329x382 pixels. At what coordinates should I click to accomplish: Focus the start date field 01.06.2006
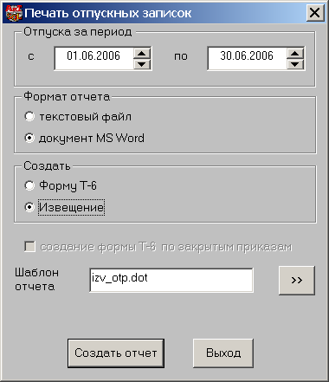point(94,59)
